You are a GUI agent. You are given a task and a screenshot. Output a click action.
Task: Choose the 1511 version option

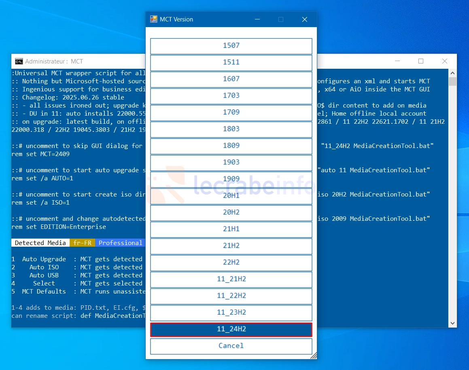231,62
